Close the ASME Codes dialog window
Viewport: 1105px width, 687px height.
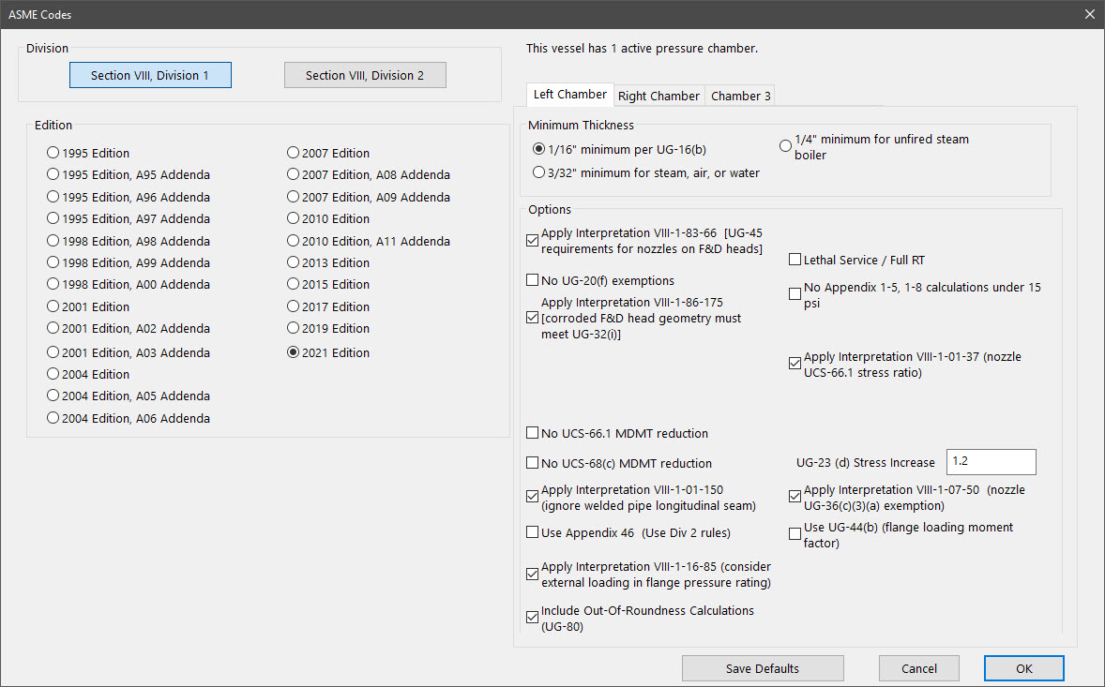[1089, 14]
